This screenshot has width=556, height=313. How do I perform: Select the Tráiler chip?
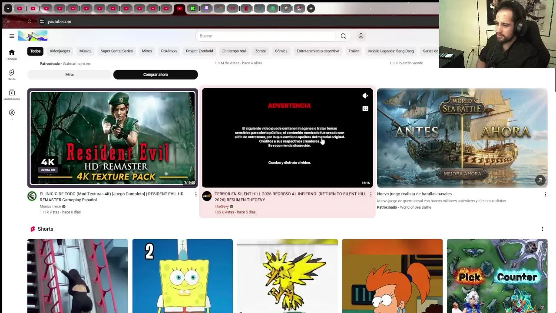[x=354, y=51]
